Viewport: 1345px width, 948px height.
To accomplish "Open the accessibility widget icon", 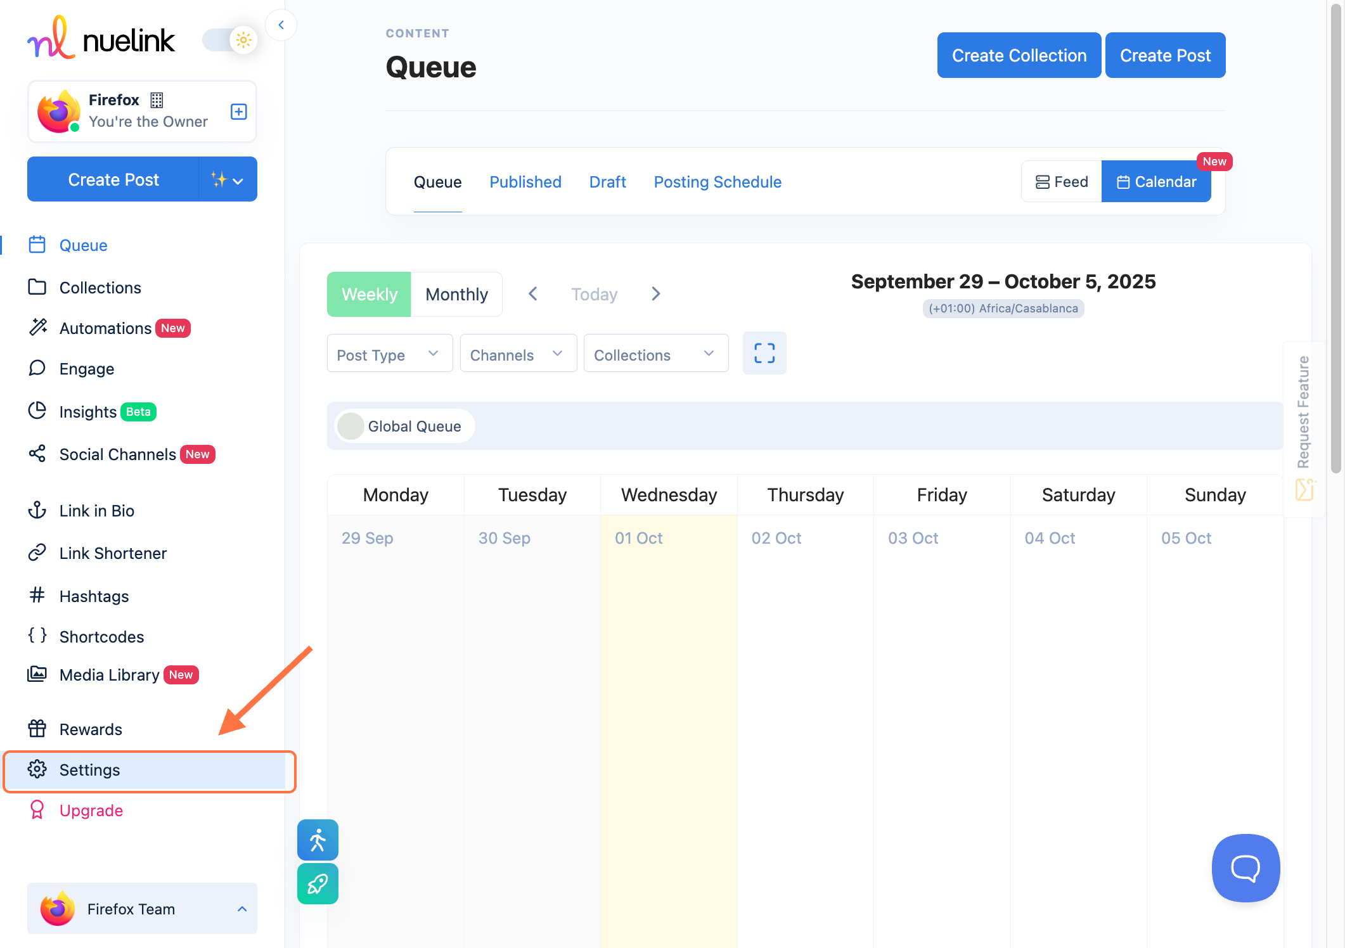I will [x=318, y=840].
